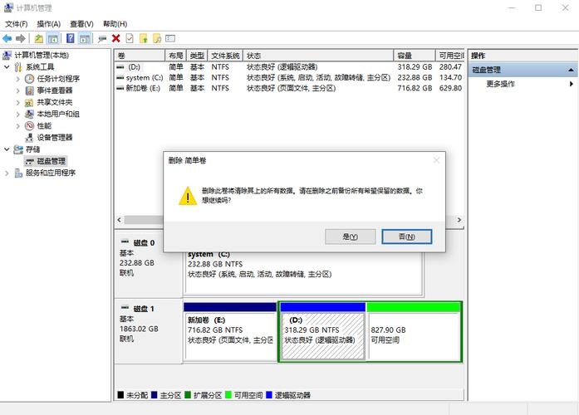Open the 帮助(H) menu
This screenshot has width=579, height=415.
tap(115, 24)
